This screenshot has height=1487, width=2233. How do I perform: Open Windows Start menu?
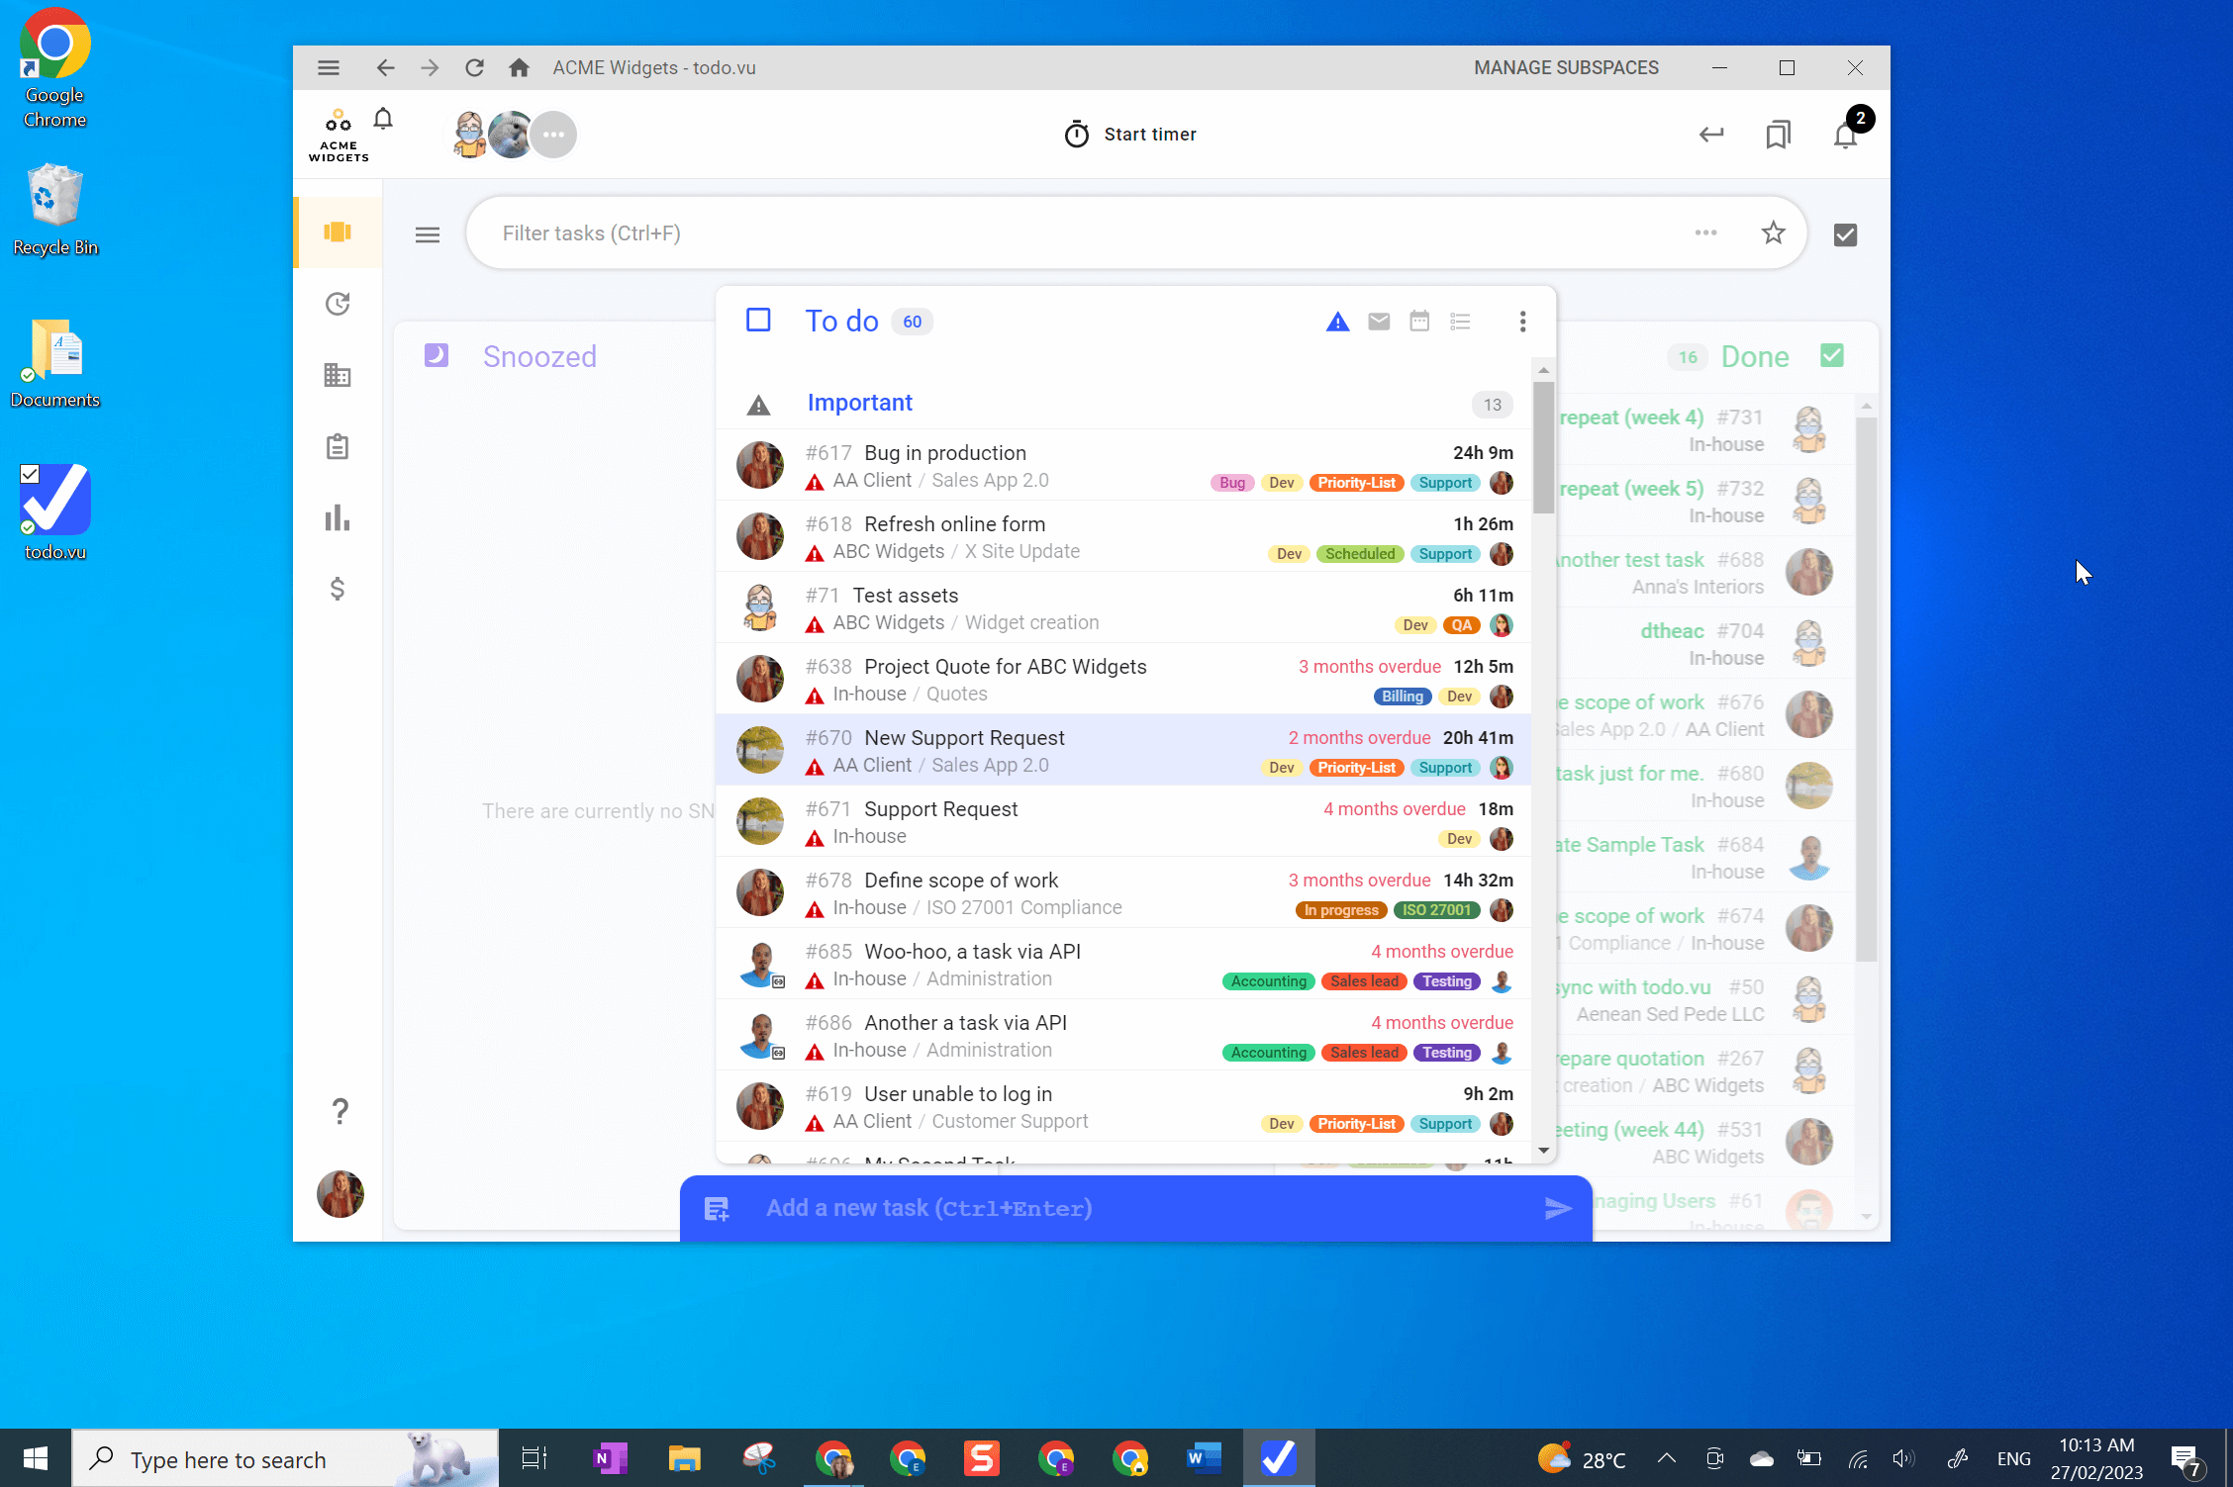tap(36, 1458)
